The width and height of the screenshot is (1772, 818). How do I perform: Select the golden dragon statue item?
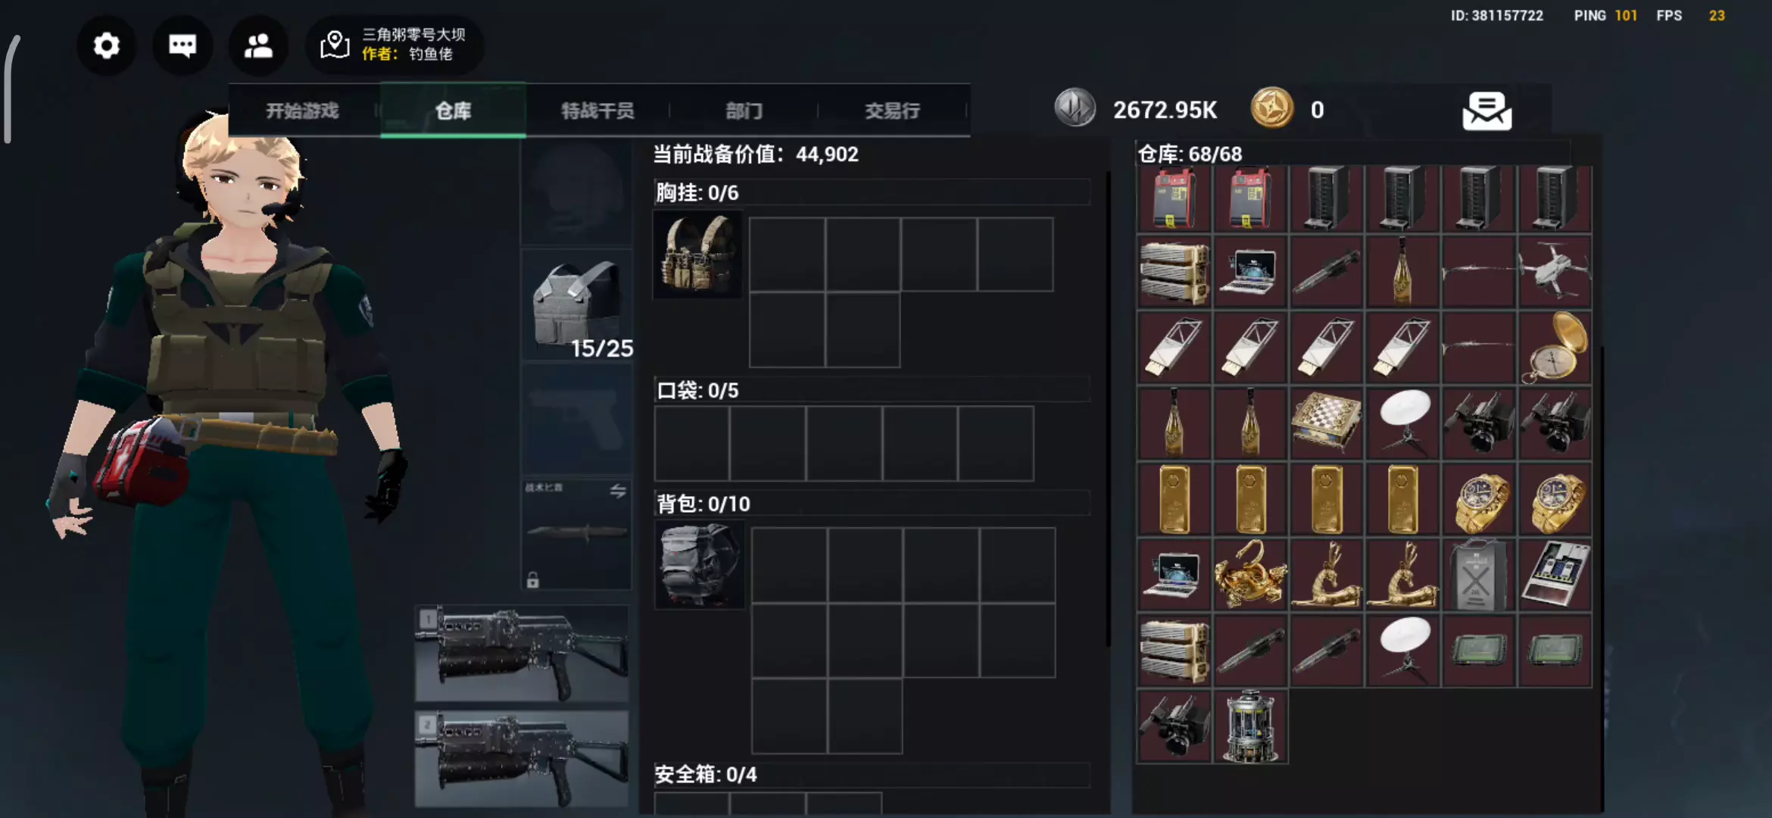pos(1250,574)
